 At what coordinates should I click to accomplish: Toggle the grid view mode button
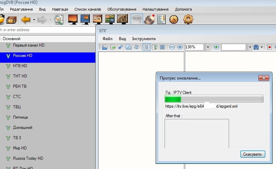[x=163, y=47]
